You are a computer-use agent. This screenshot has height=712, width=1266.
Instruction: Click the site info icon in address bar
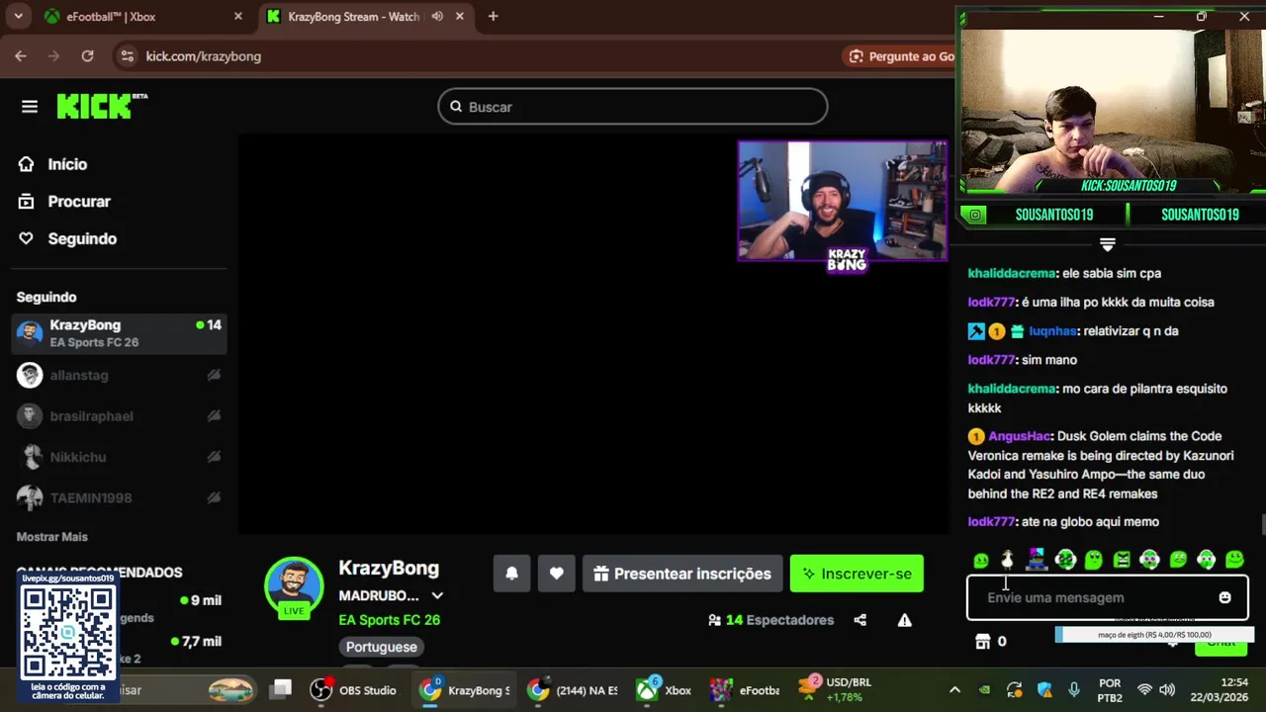[x=127, y=56]
